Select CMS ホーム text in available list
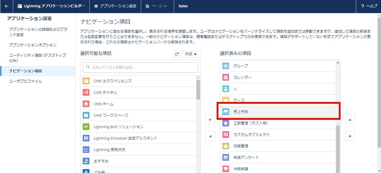 pos(104,104)
